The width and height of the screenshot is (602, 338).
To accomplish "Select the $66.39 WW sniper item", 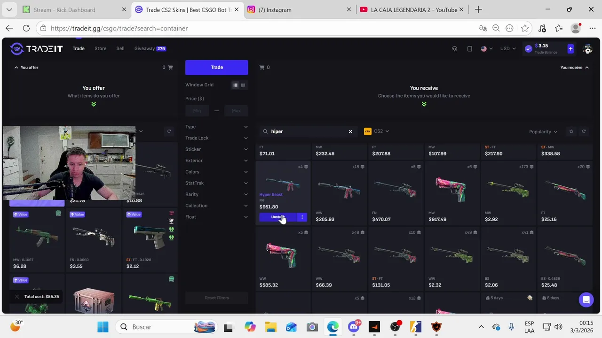I will tap(339, 259).
